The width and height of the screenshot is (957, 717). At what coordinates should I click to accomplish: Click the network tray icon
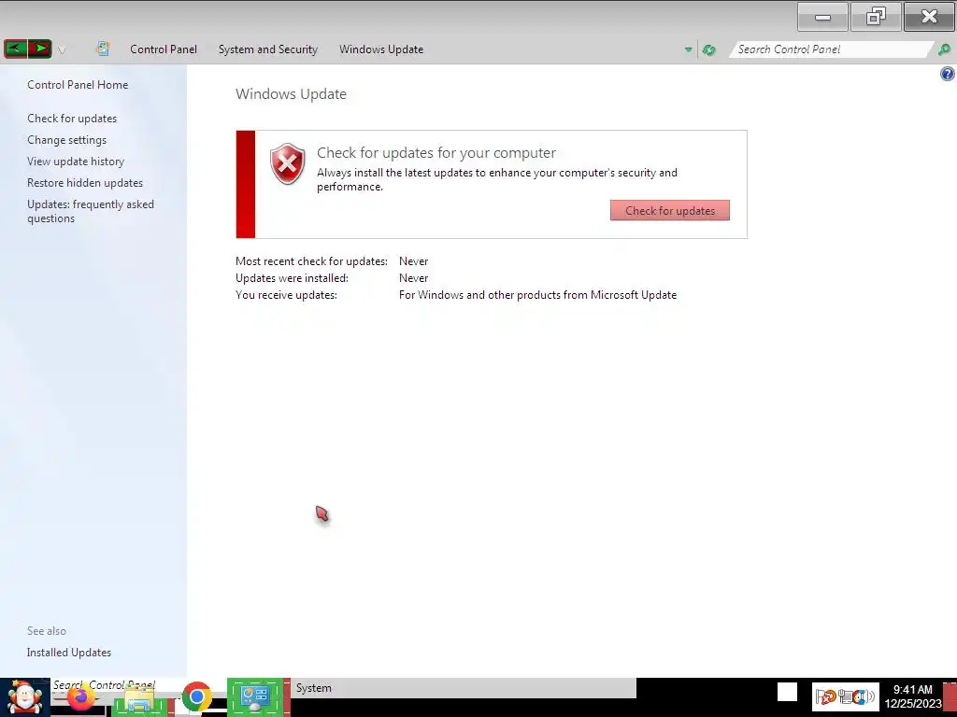click(x=845, y=696)
